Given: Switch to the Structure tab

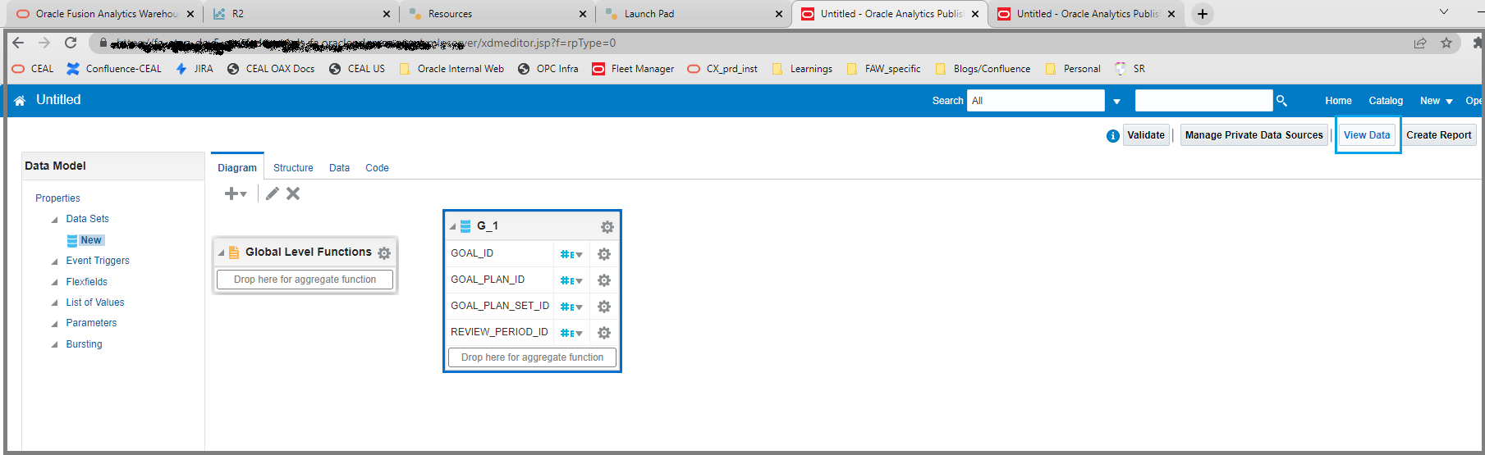Looking at the screenshot, I should (293, 168).
